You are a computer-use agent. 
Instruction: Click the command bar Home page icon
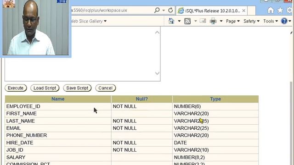[x=171, y=21]
